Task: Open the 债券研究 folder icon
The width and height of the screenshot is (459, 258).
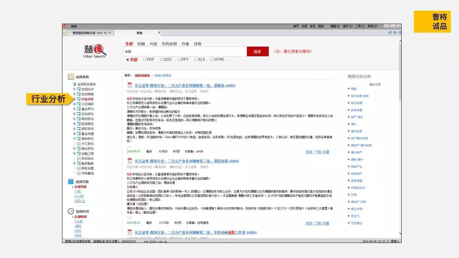Action: point(79,139)
